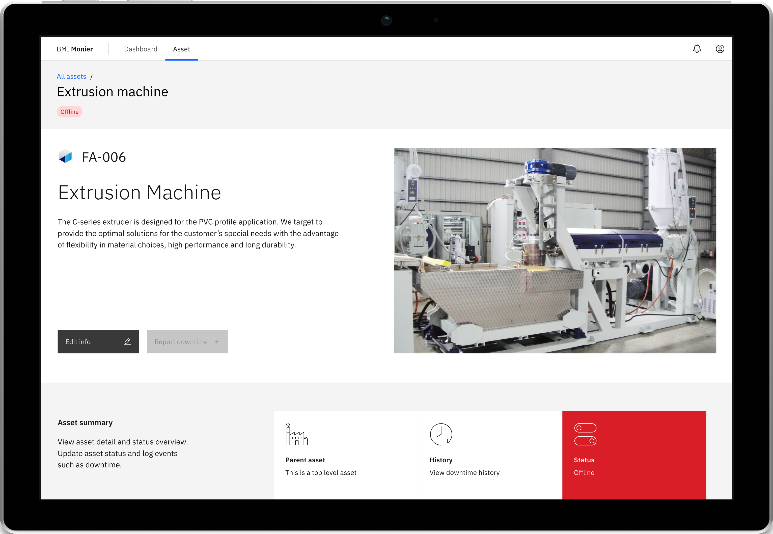Click the BMI Monier brand name
This screenshot has width=773, height=534.
pyautogui.click(x=75, y=49)
